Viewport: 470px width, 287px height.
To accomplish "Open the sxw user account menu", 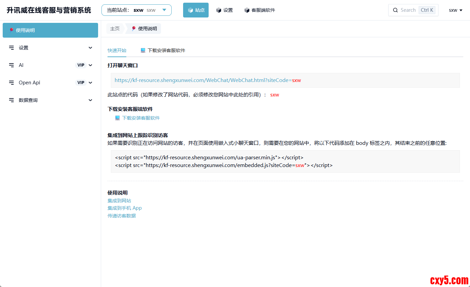I will tap(456, 10).
